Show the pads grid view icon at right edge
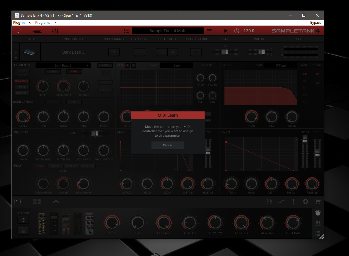This screenshot has width=349, height=256. [318, 233]
